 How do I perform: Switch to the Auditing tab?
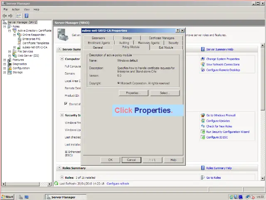pyautogui.click(x=124, y=42)
